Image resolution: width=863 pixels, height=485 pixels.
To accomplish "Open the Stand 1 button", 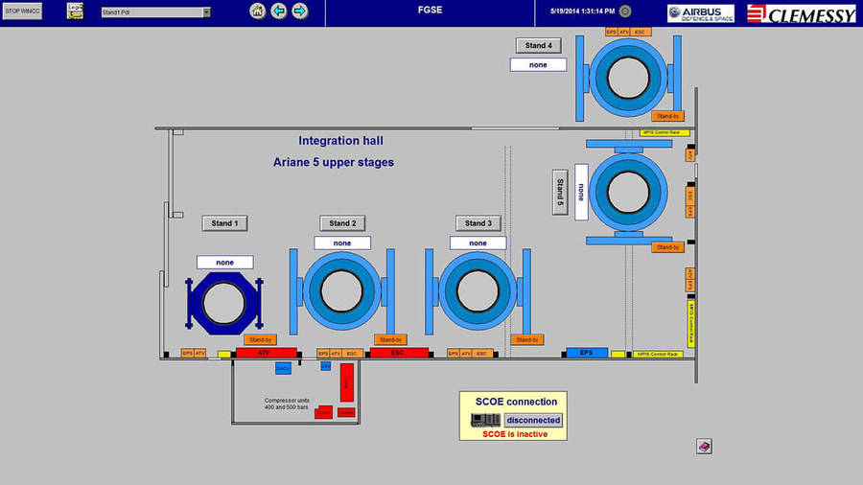I will (x=224, y=223).
